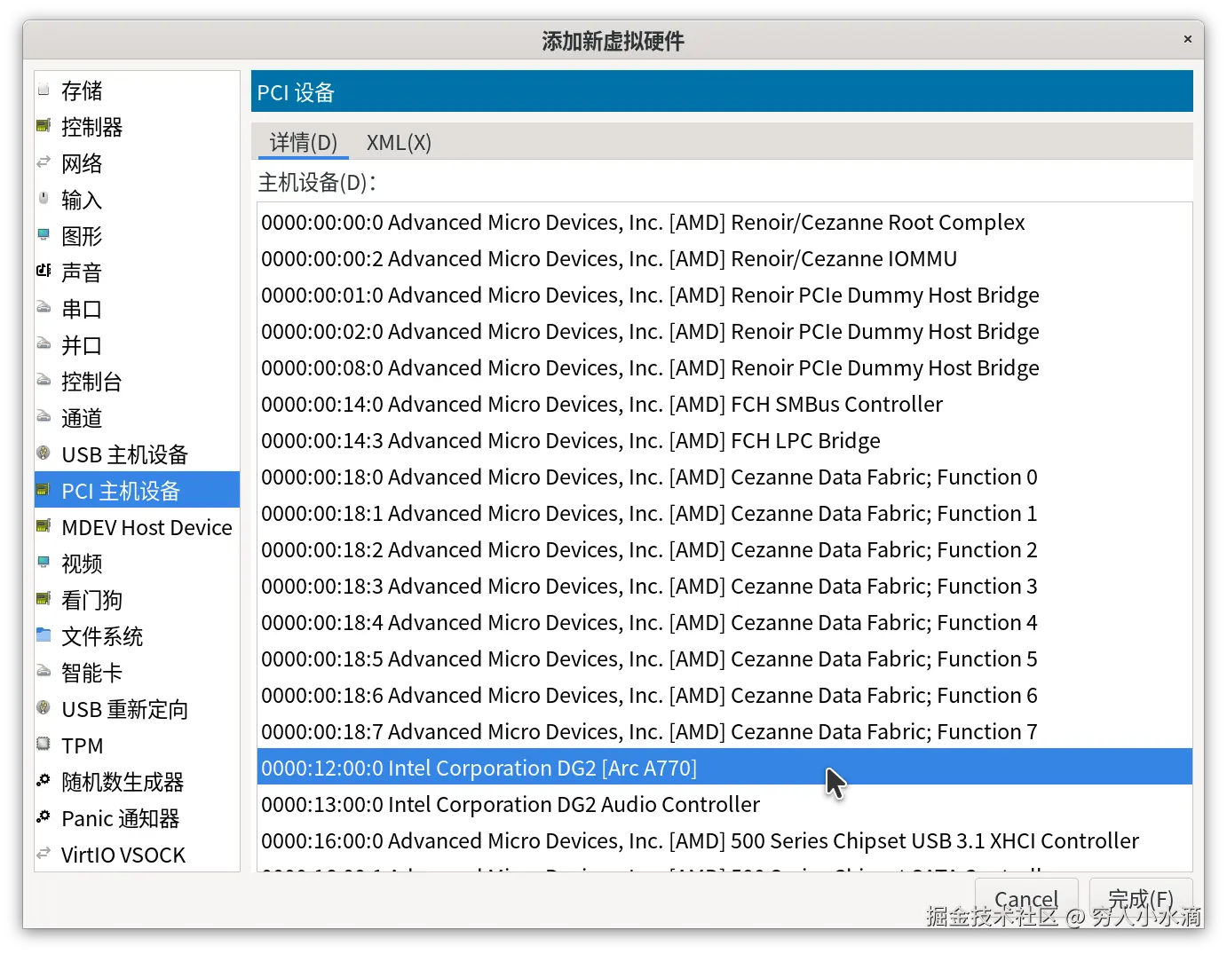The height and width of the screenshot is (954, 1227).
Task: Switch to the XML(X) tab
Action: (x=399, y=142)
